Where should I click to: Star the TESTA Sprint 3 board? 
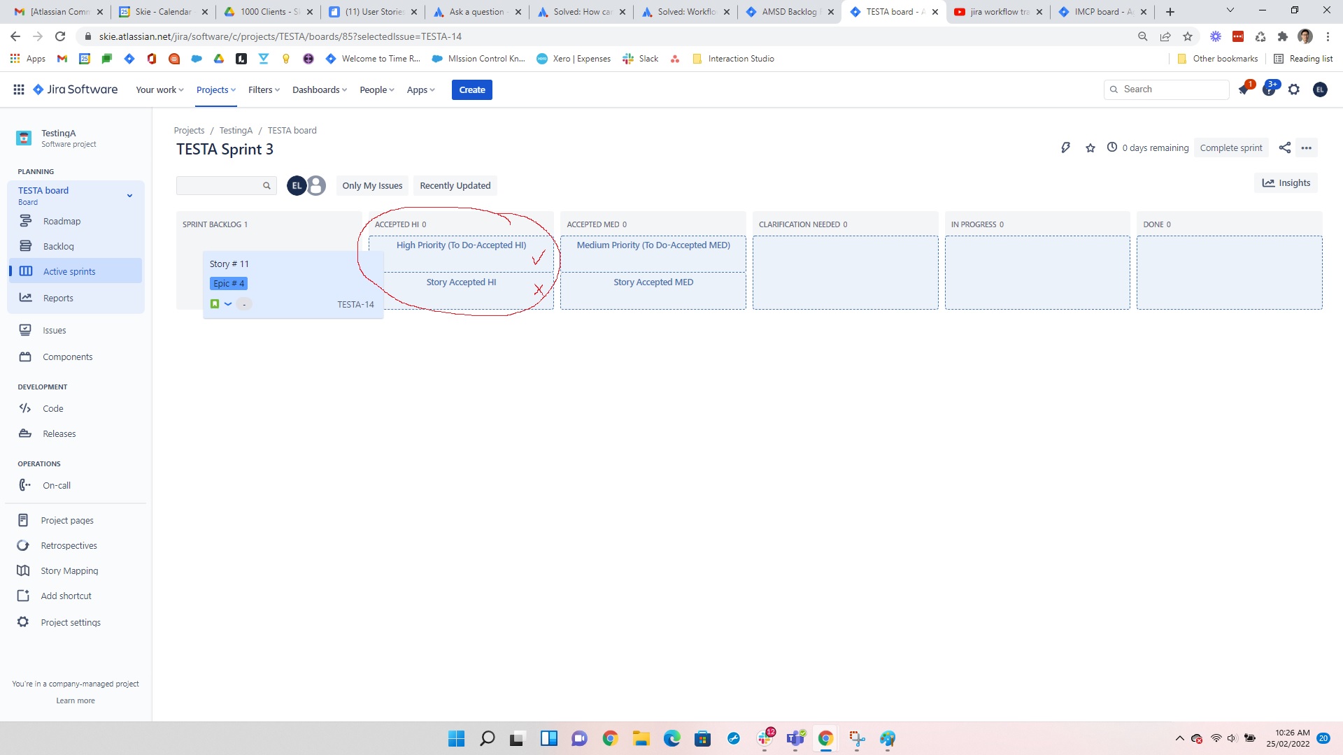(x=1090, y=148)
